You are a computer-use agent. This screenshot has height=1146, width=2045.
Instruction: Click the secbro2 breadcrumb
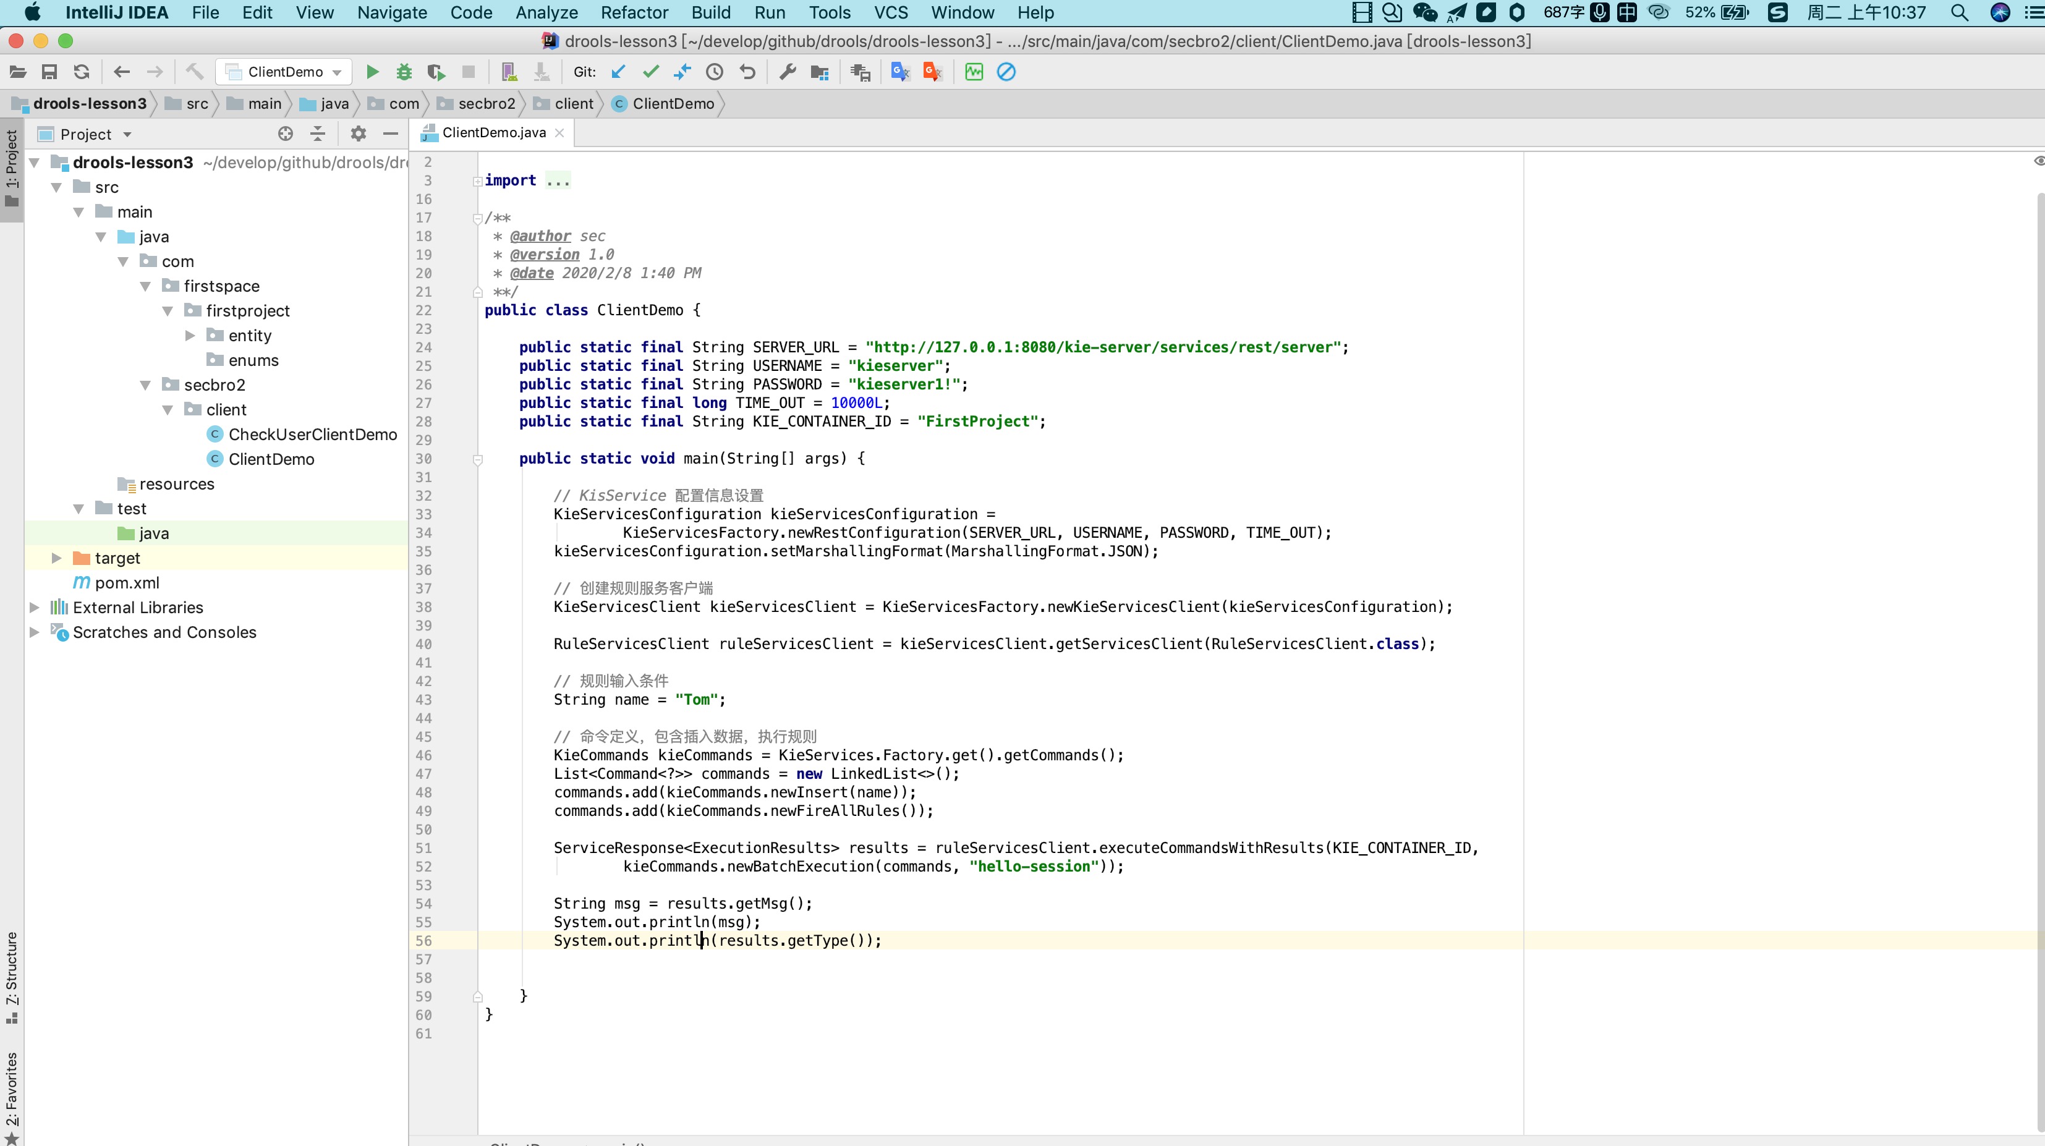point(477,104)
